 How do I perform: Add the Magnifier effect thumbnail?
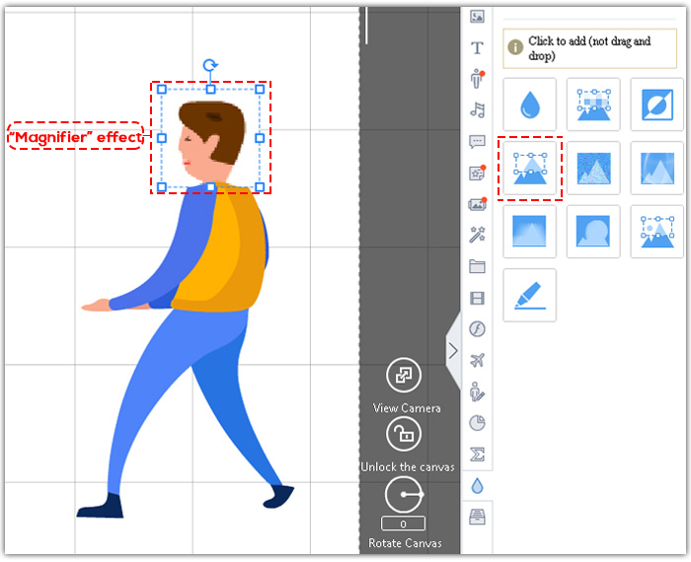point(530,169)
